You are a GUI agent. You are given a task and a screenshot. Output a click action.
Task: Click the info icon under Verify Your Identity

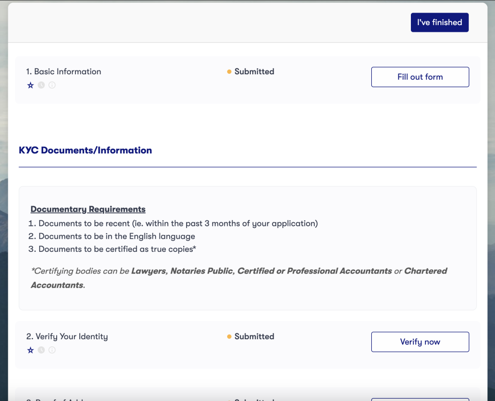52,350
